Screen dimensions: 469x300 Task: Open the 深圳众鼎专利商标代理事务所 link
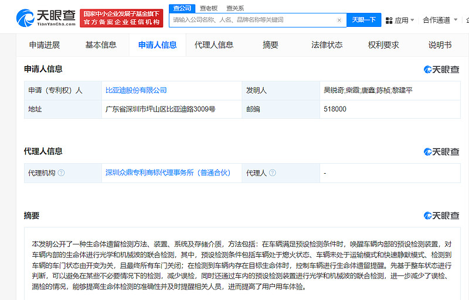pyautogui.click(x=168, y=173)
